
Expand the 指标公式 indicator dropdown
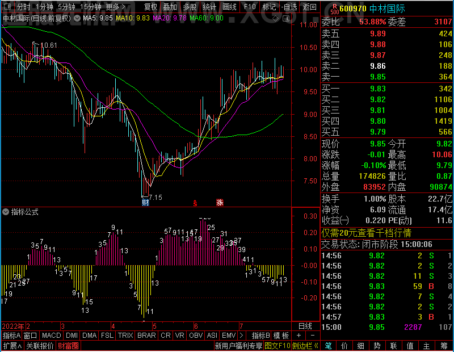point(6,212)
